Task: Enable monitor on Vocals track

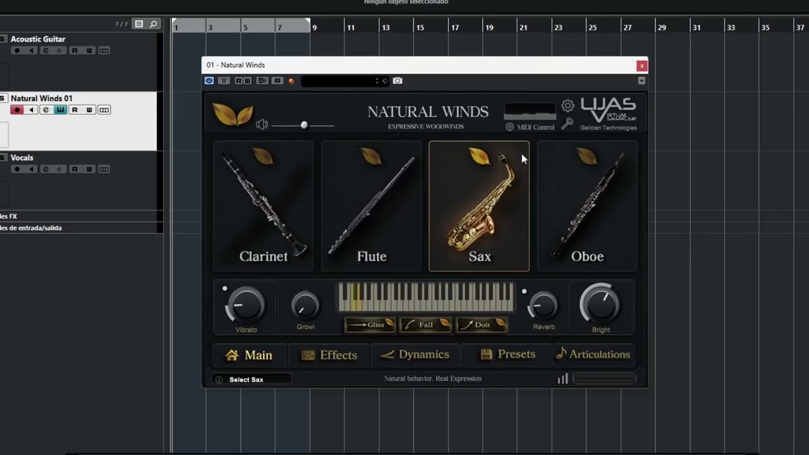Action: coord(31,169)
